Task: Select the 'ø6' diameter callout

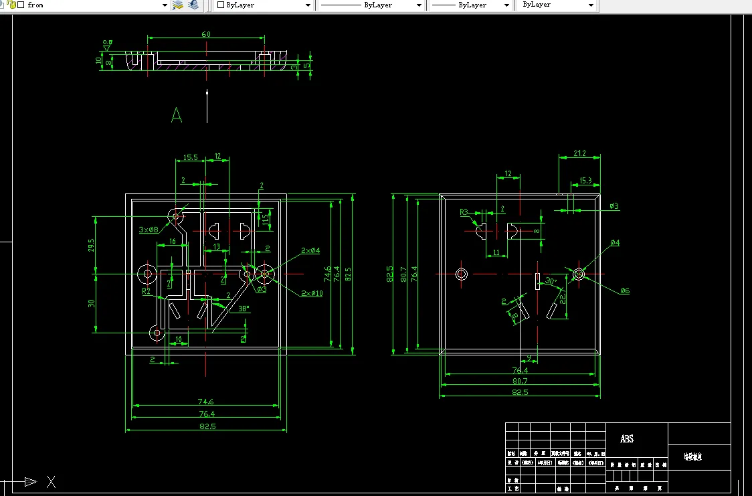Action: (x=624, y=291)
